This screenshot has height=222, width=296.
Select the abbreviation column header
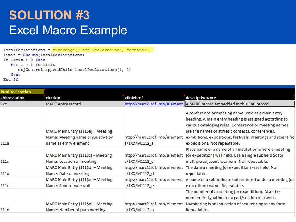(23, 98)
